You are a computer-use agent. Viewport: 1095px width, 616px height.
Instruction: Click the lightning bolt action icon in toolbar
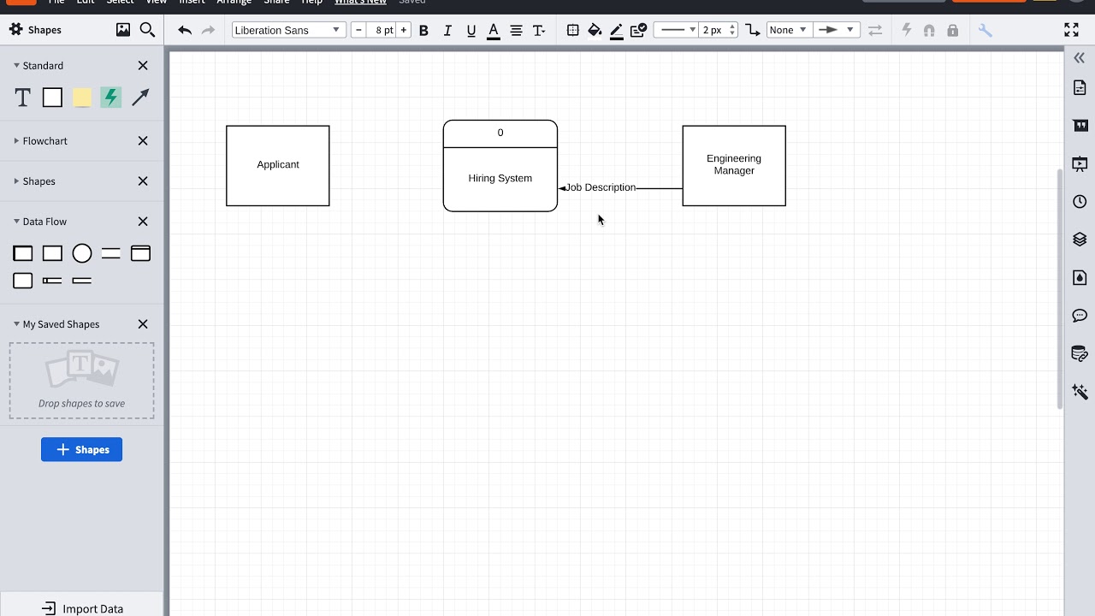[x=907, y=30]
